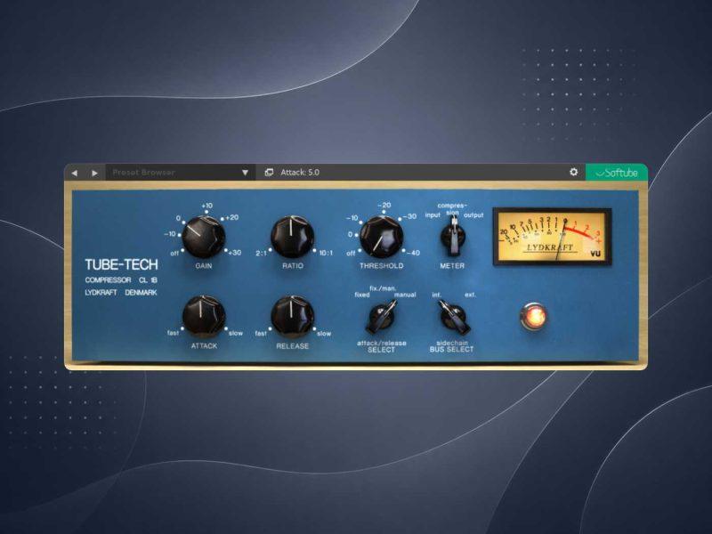Toggle the orange power lamp
712x534 pixels.
coord(533,317)
